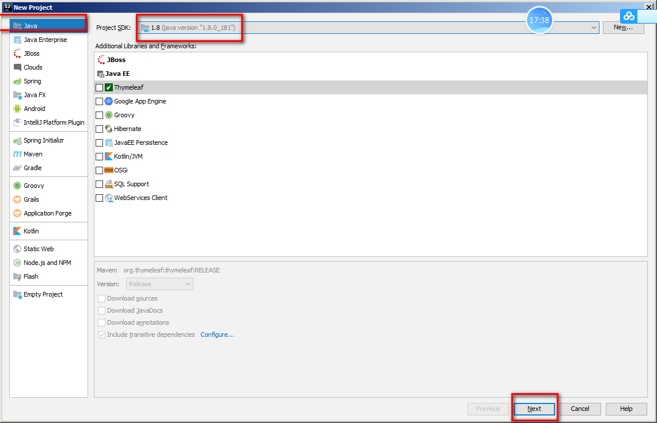The width and height of the screenshot is (657, 423).
Task: Click the Cancel button
Action: 580,409
